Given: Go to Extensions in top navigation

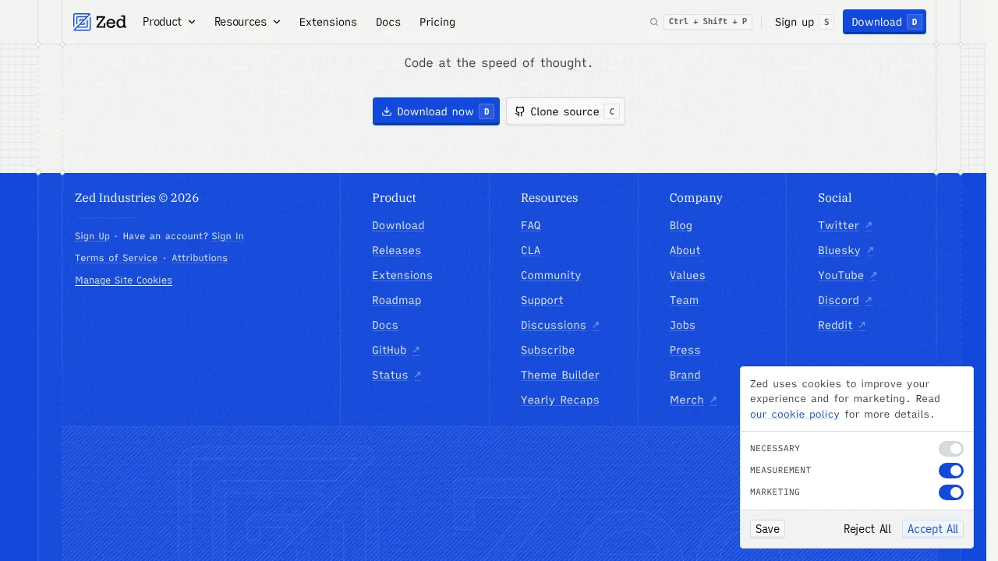Looking at the screenshot, I should click(327, 22).
